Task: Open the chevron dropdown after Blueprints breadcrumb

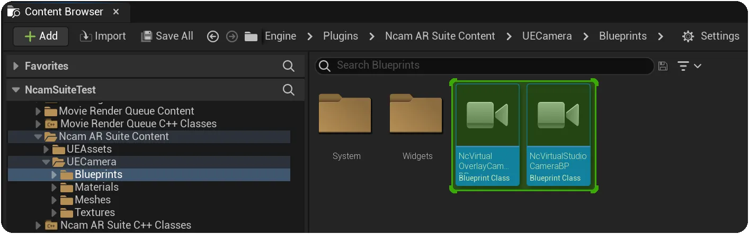Action: point(661,36)
